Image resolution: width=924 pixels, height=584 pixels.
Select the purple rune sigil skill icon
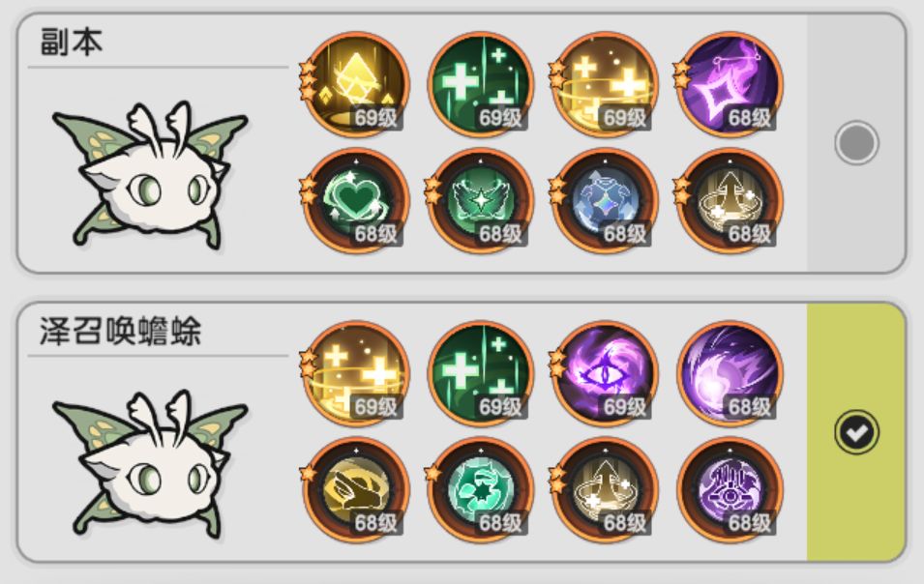click(x=730, y=490)
